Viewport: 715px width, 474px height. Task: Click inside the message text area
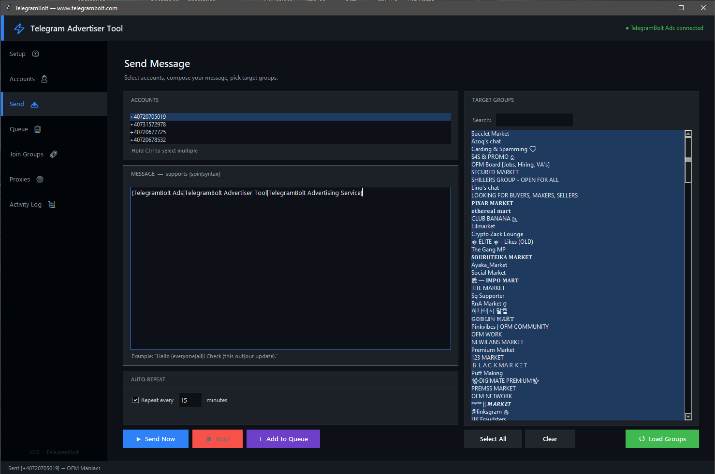291,268
